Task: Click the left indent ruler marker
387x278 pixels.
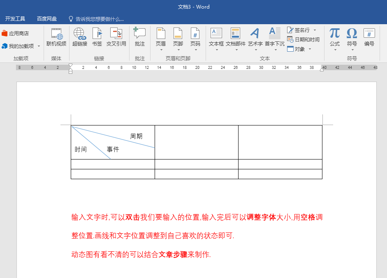Action: pyautogui.click(x=71, y=71)
